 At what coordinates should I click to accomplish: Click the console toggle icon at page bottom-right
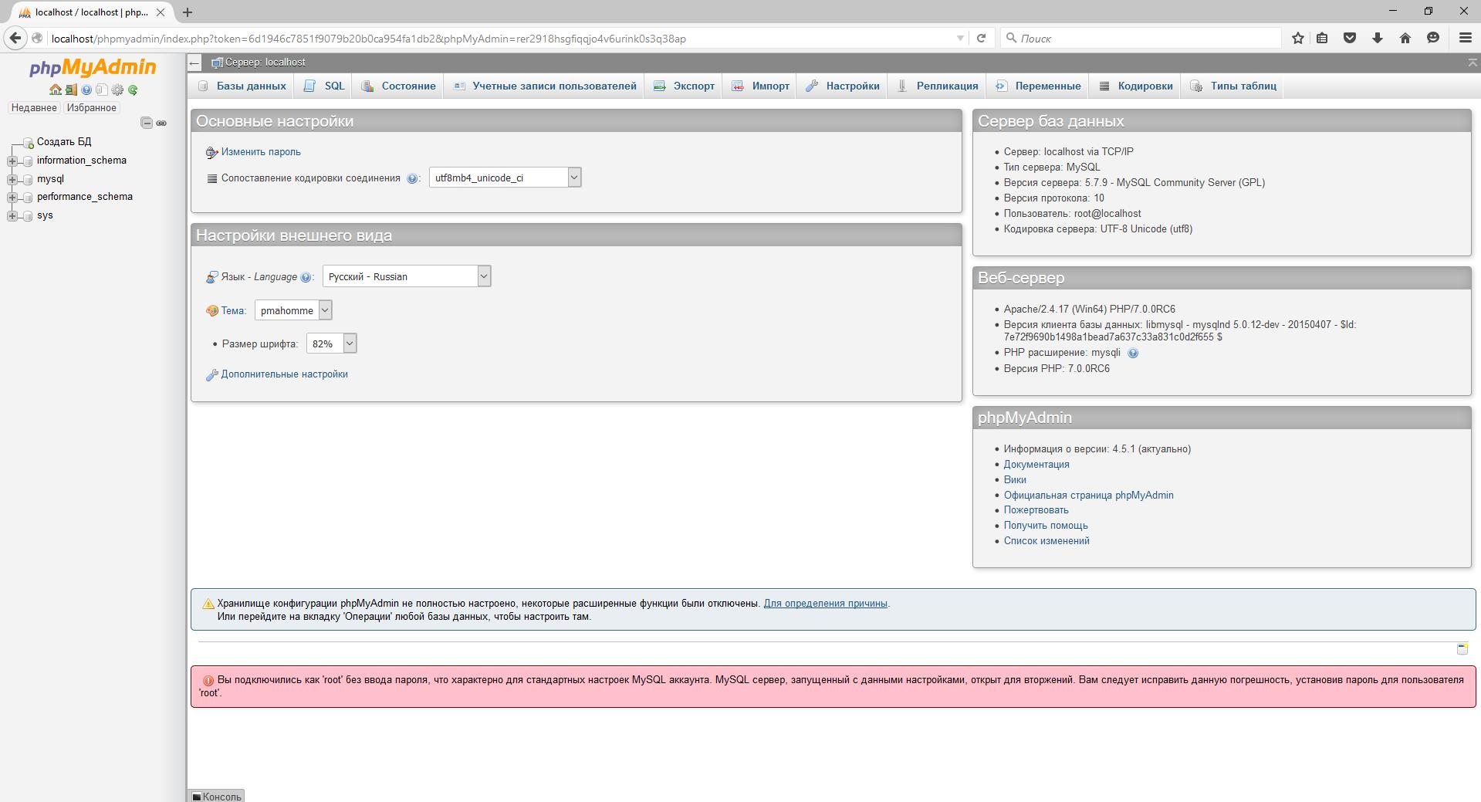tap(1462, 648)
